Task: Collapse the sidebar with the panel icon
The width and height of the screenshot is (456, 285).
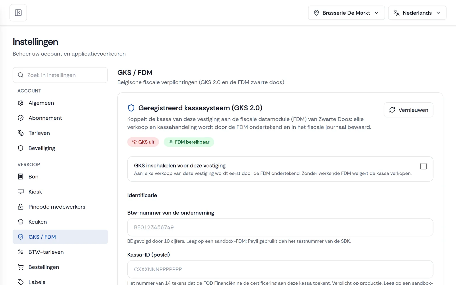Action: click(18, 13)
